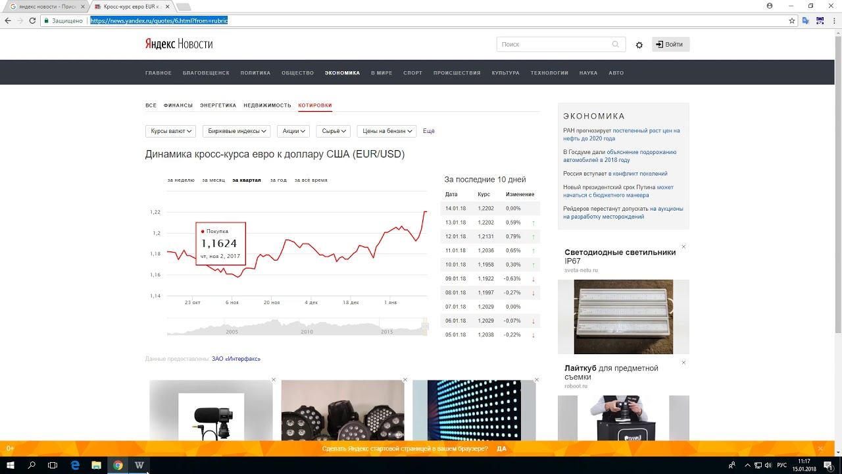Click the search magnifier icon in Yandex search
The height and width of the screenshot is (474, 842).
[x=616, y=44]
